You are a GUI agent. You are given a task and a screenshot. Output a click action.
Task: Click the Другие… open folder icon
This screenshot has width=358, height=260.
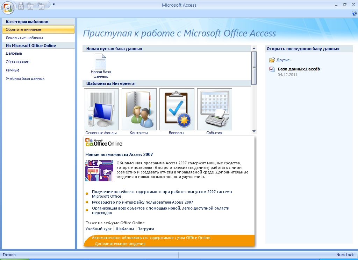pyautogui.click(x=272, y=60)
